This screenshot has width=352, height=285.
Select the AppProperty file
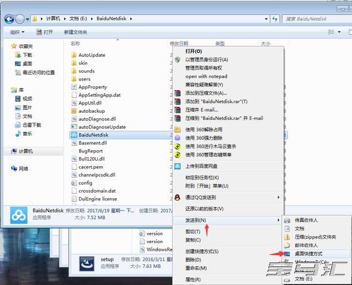point(92,87)
